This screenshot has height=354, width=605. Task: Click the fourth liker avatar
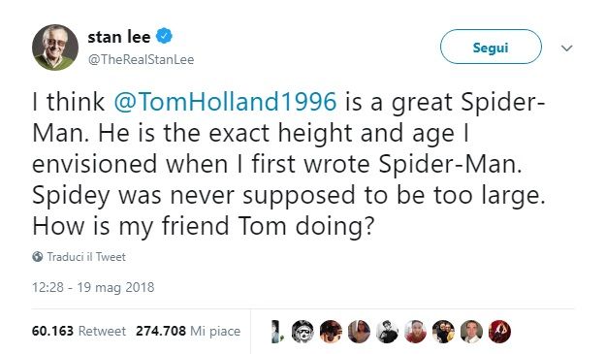(x=359, y=332)
